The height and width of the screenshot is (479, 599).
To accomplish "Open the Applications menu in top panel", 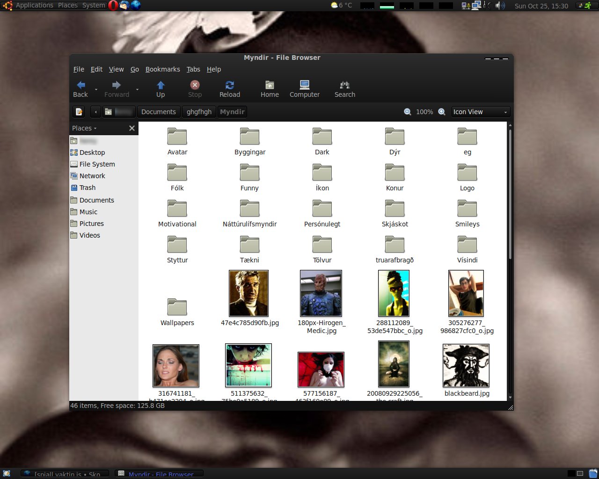I will (34, 5).
